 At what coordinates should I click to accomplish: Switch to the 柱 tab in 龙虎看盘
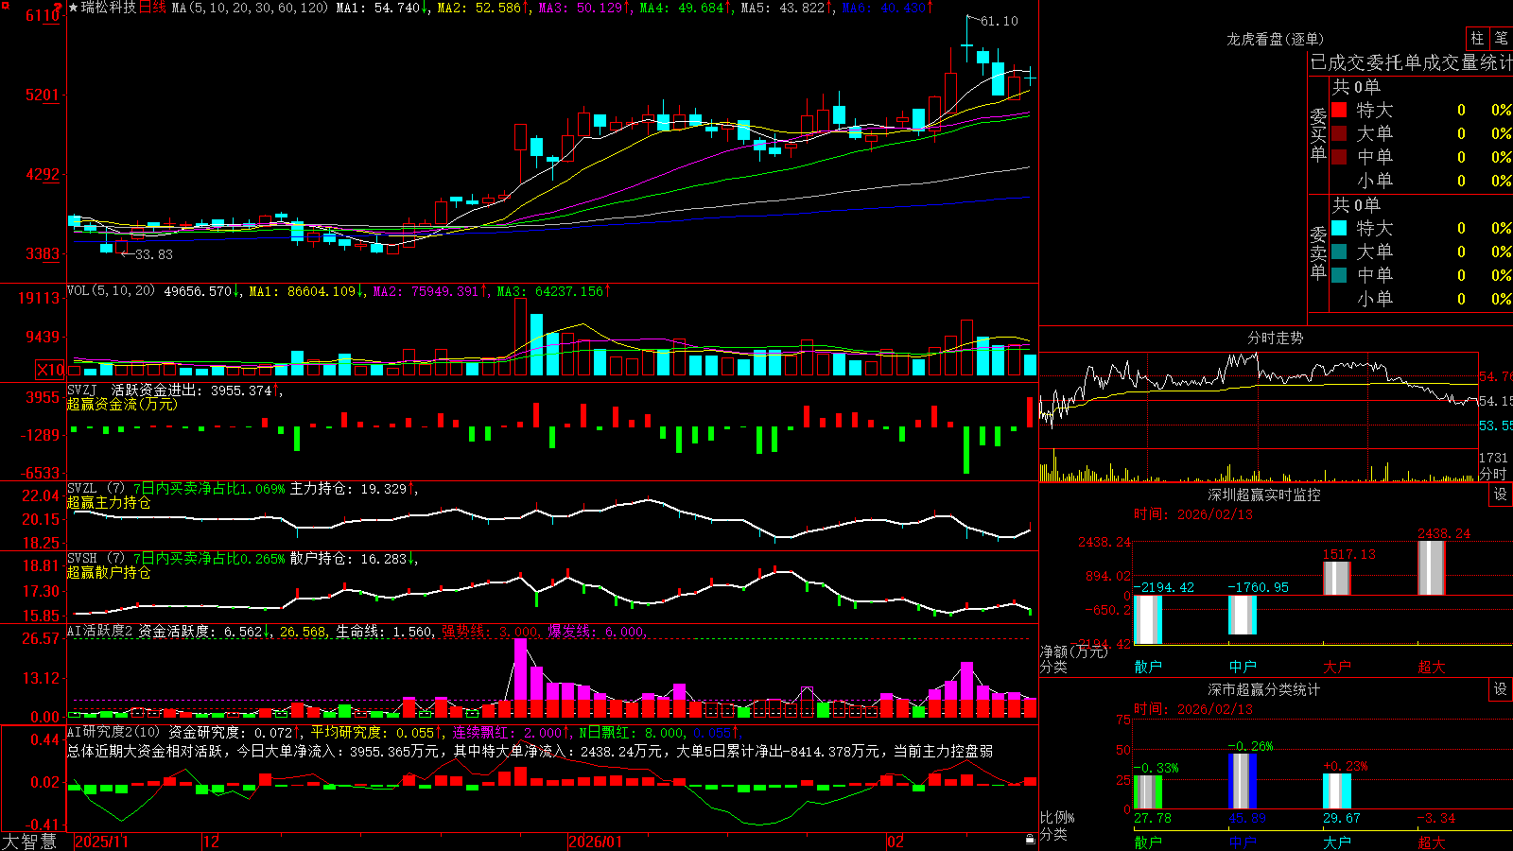(1477, 39)
